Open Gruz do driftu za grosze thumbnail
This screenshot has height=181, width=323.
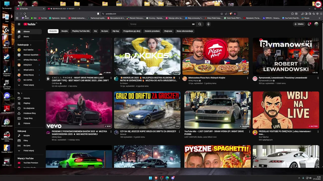pyautogui.click(x=147, y=110)
